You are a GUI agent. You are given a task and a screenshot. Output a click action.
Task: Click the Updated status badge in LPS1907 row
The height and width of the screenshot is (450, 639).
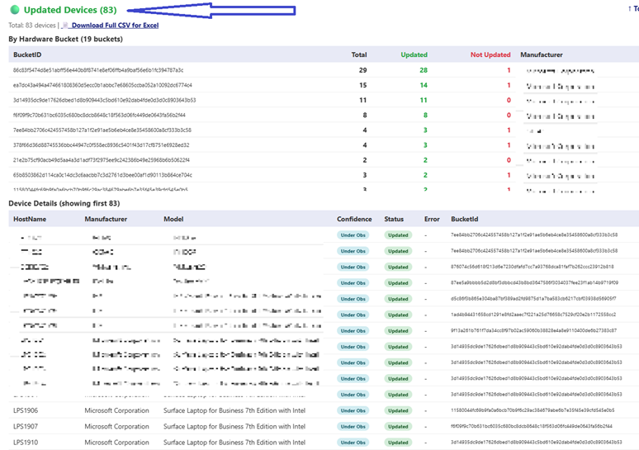coord(398,426)
